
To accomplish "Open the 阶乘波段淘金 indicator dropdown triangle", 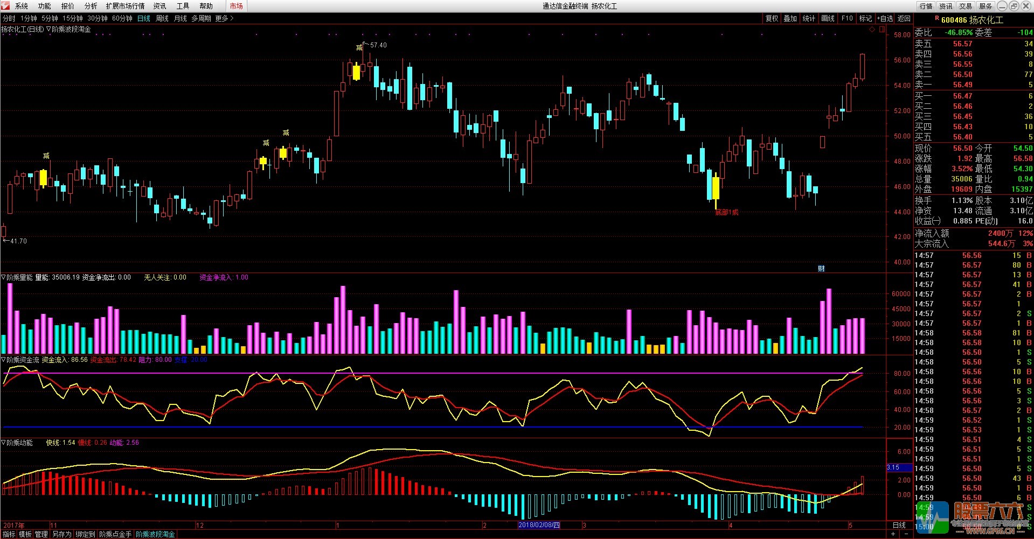I will pos(48,29).
